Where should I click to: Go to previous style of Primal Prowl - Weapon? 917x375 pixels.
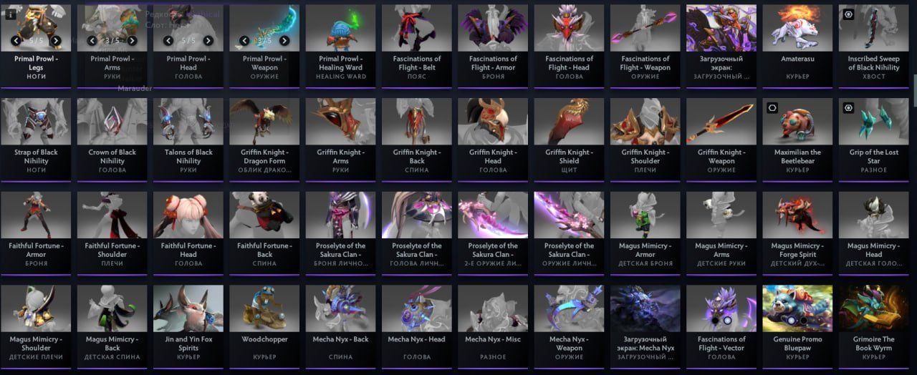click(x=244, y=41)
